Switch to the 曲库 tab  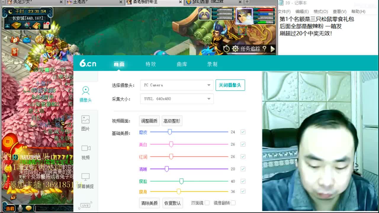click(x=182, y=64)
